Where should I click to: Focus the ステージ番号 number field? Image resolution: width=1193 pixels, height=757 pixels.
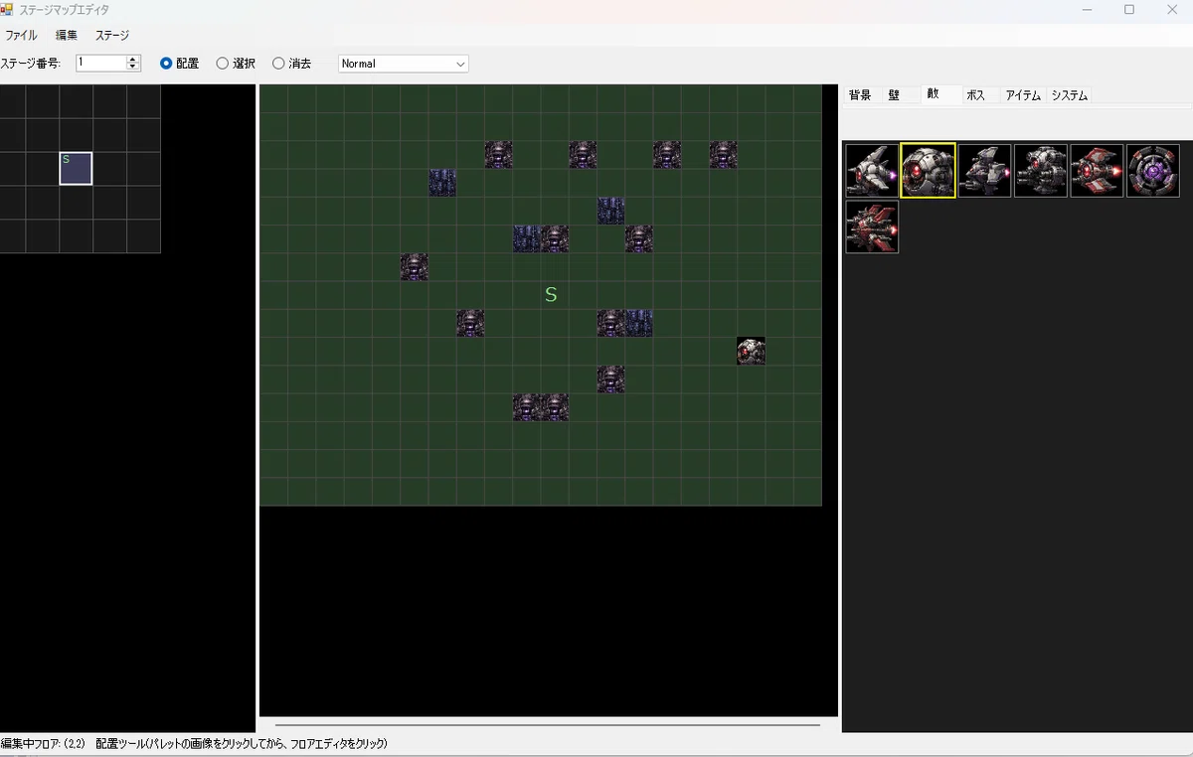[x=101, y=63]
